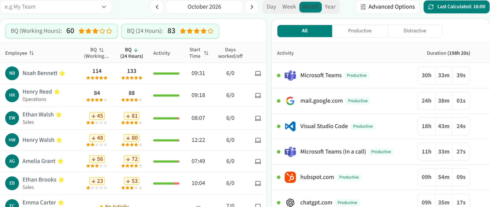The width and height of the screenshot is (490, 207).
Task: Click the star beside Emma Carter's name
Action: (61, 202)
